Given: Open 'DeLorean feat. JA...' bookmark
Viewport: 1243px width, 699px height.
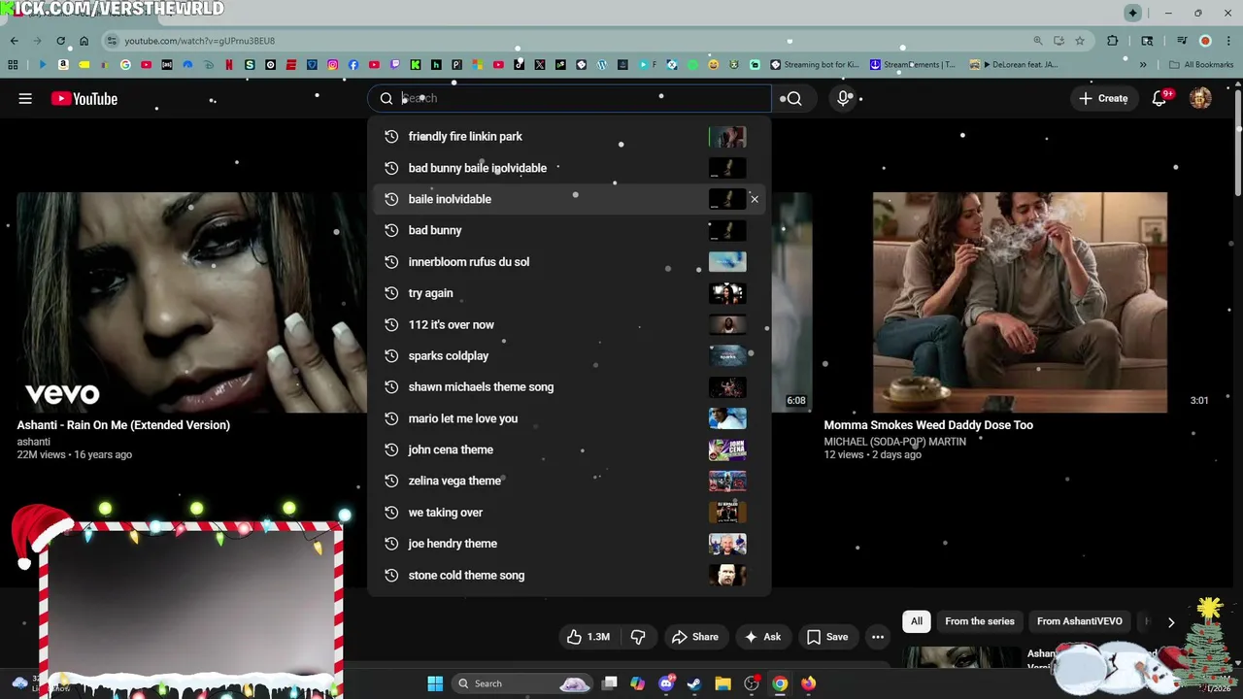Looking at the screenshot, I should pos(1014,65).
